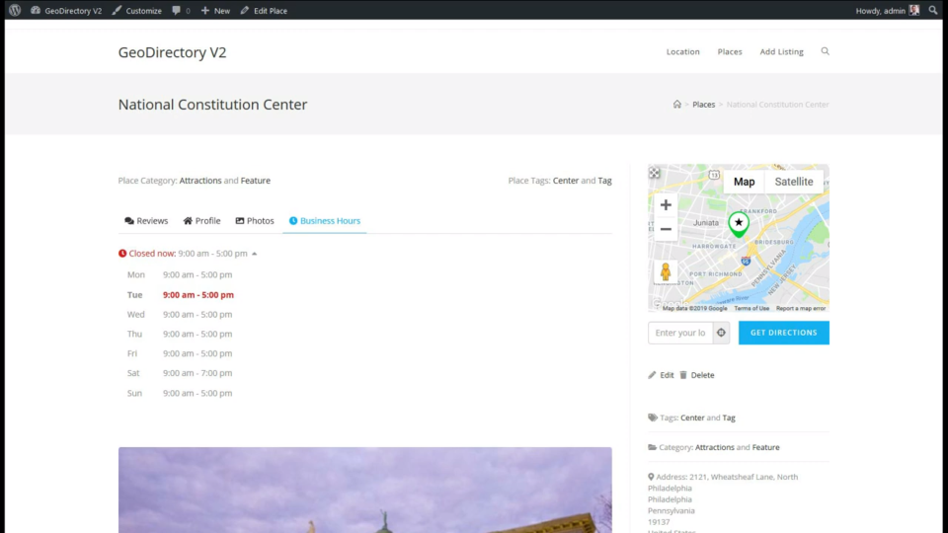Screen dimensions: 948x533
Task: Open the Add Listing menu item
Action: click(x=782, y=51)
